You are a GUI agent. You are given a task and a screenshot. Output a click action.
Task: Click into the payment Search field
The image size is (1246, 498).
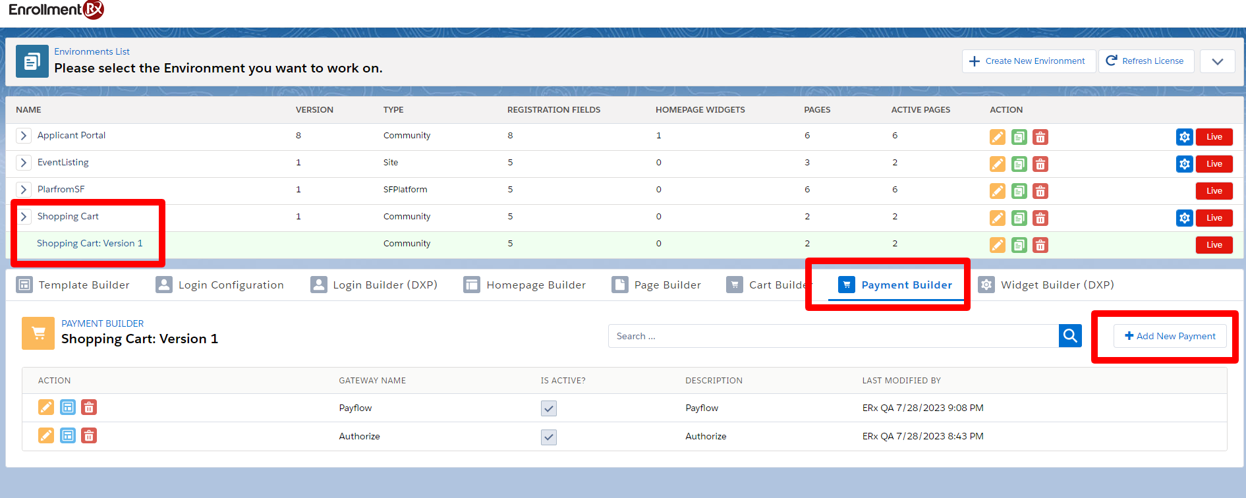point(833,336)
